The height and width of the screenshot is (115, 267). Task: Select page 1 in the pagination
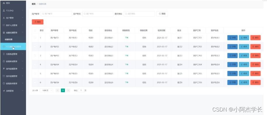tap(63, 90)
